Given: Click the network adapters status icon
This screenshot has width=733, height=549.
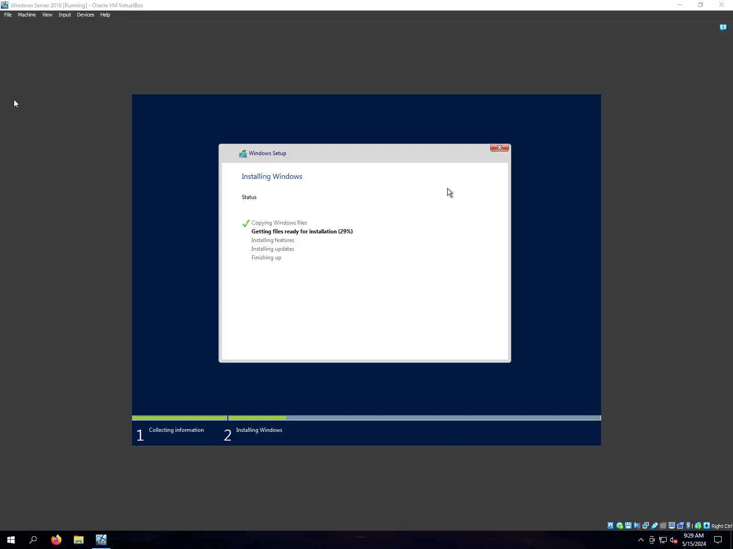Looking at the screenshot, I should [x=645, y=526].
